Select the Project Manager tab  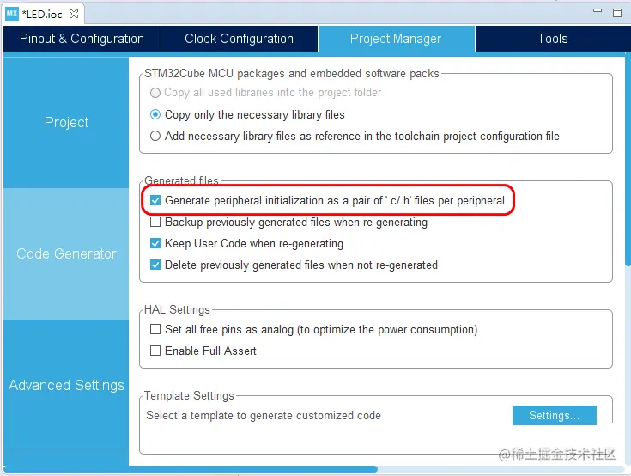[396, 39]
